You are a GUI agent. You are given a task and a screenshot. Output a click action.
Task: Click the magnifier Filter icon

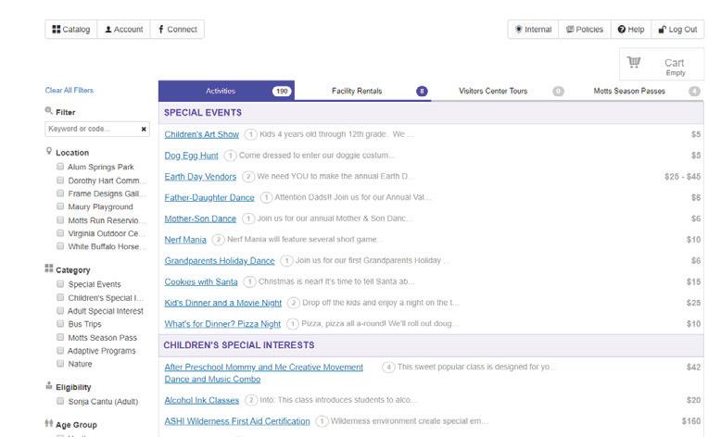coord(49,110)
